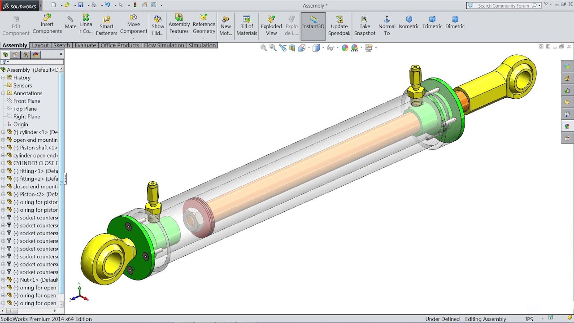The width and height of the screenshot is (574, 323).
Task: Open Move Component dropdown arrow
Action: 134,38
